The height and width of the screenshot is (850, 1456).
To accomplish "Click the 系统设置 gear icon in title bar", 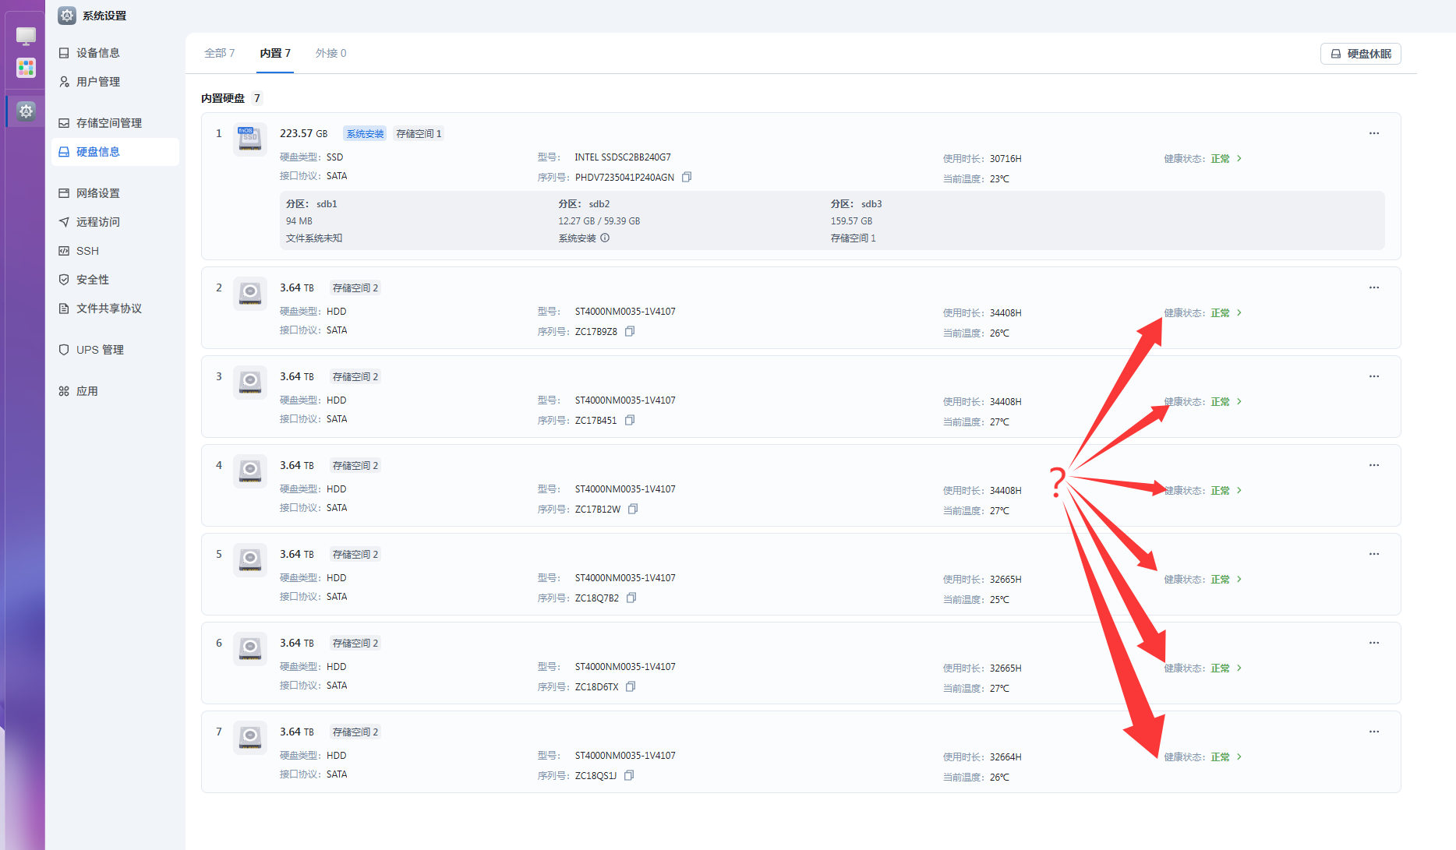I will pos(68,16).
